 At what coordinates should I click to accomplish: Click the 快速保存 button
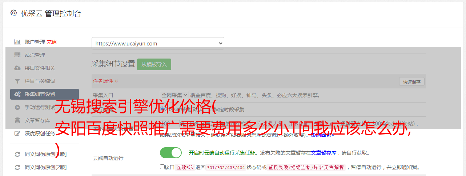pos(412,82)
